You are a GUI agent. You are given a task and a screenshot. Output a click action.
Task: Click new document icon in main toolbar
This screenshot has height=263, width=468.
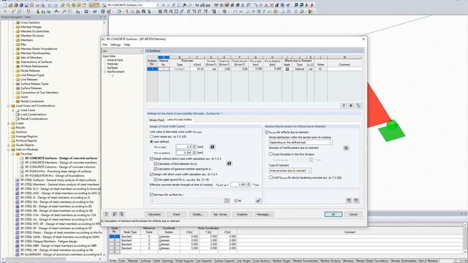[x=5, y=5]
